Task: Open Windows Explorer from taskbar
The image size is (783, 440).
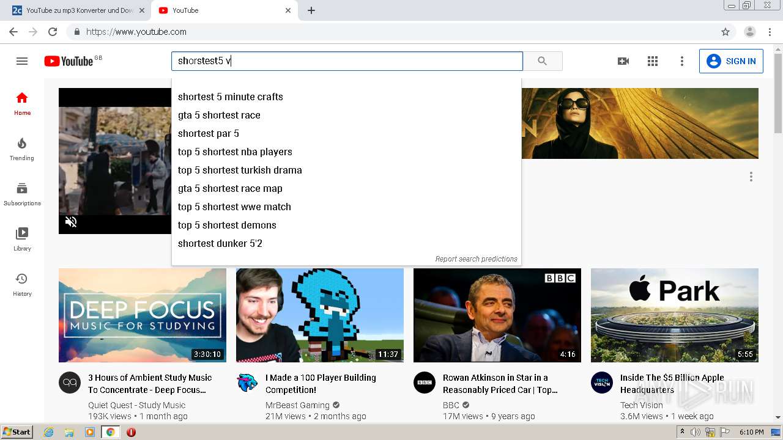Action: [x=69, y=432]
